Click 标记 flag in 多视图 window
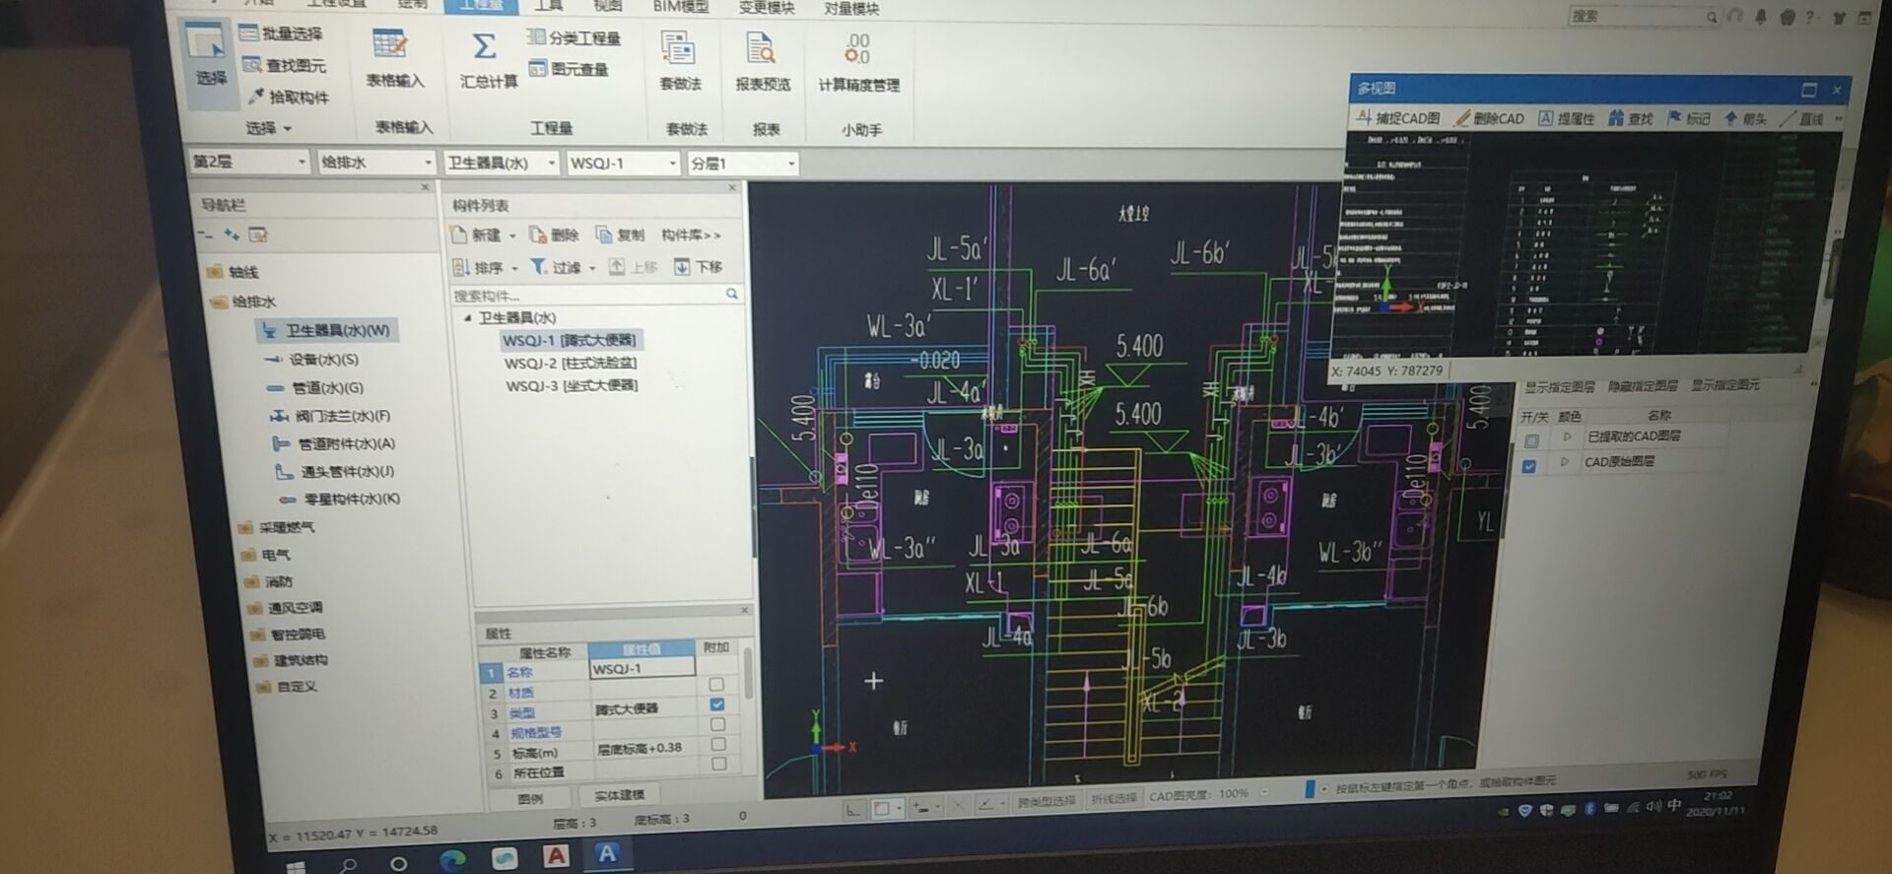Viewport: 1892px width, 874px height. 1688,118
